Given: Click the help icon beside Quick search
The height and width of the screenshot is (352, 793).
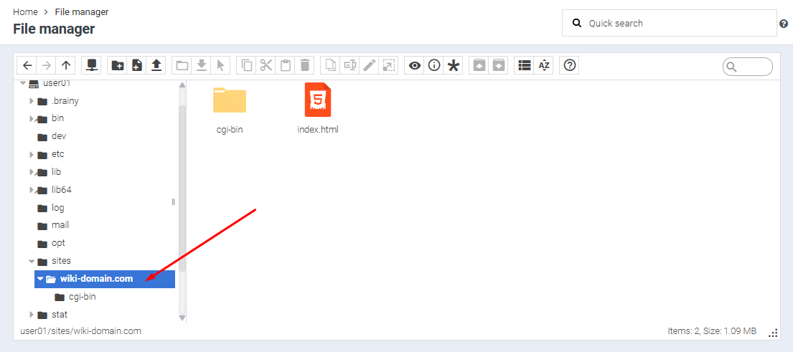Looking at the screenshot, I should (x=784, y=23).
